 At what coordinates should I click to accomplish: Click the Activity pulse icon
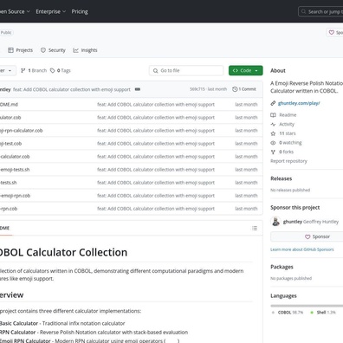(273, 124)
